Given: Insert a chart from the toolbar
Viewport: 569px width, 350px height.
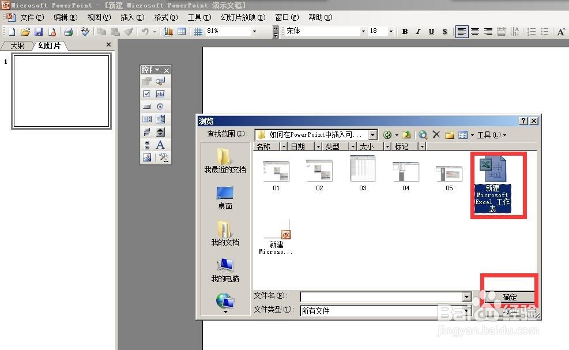Looking at the screenshot, I should click(x=168, y=32).
